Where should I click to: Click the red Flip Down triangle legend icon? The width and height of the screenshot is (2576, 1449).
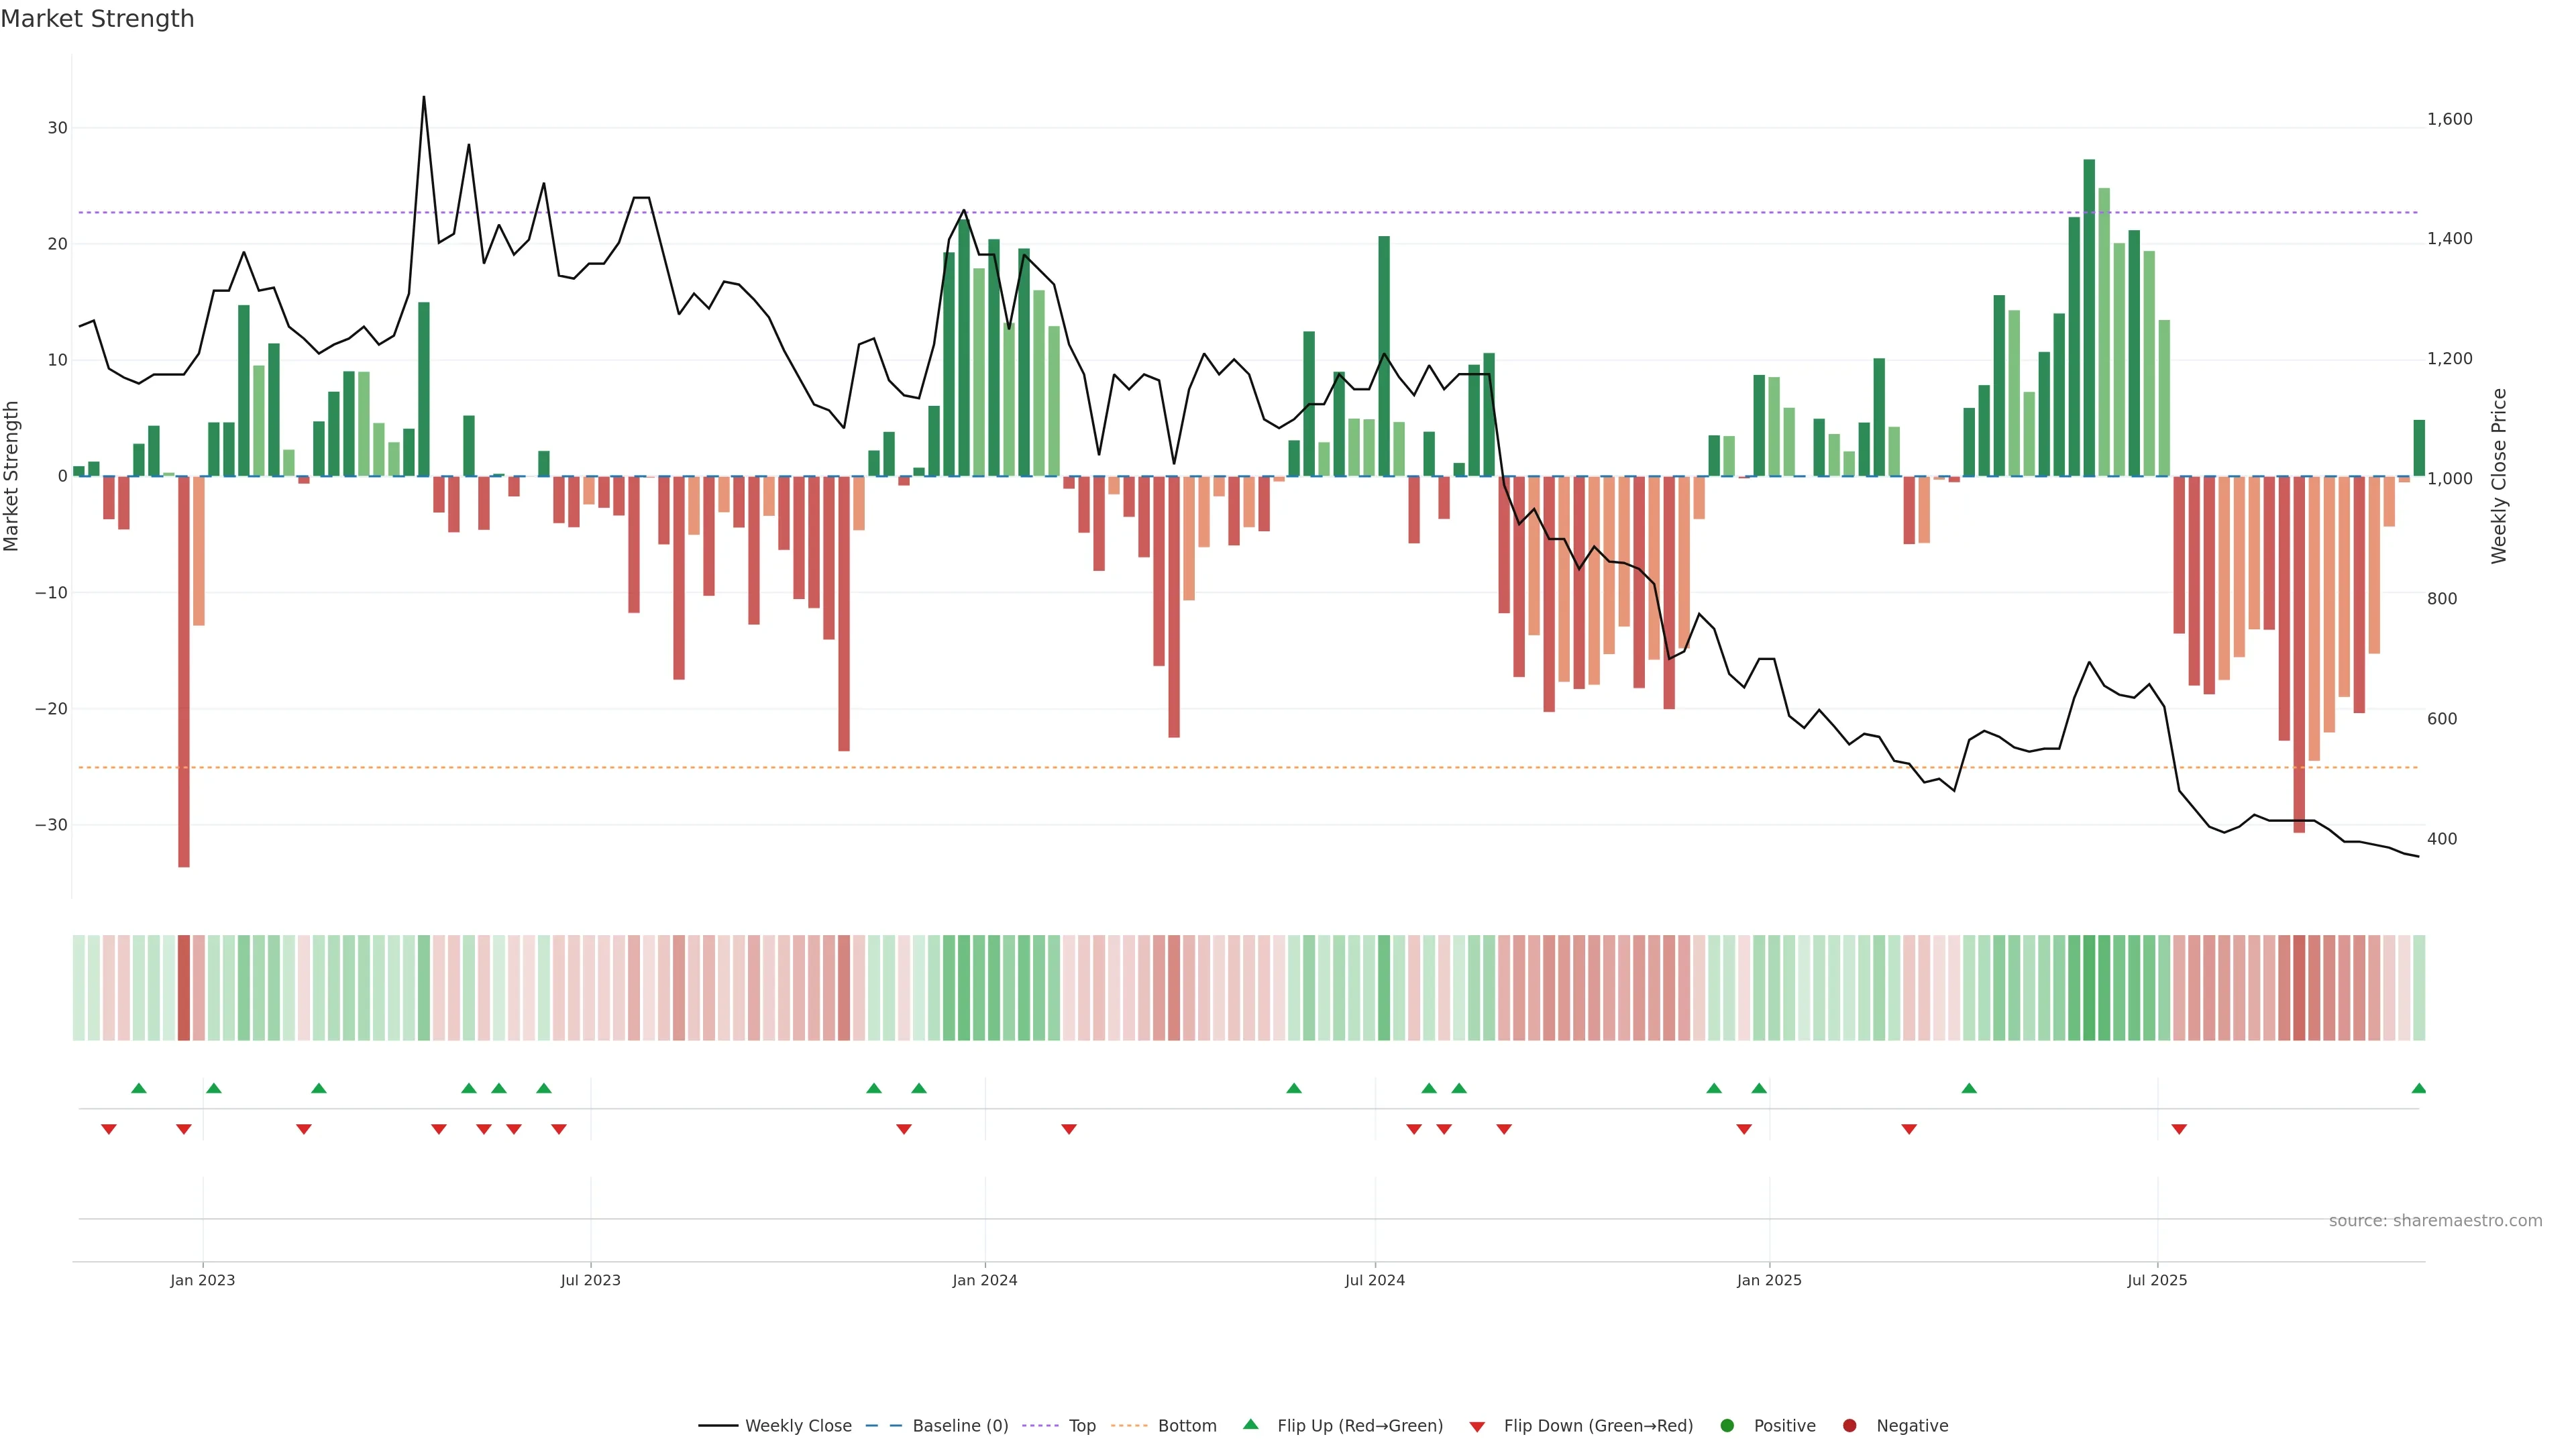coord(1477,1427)
